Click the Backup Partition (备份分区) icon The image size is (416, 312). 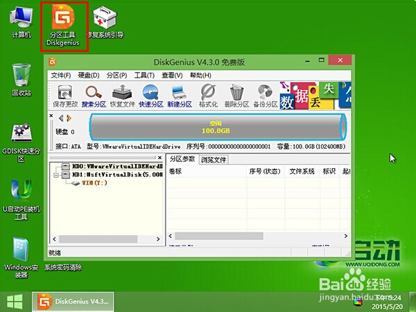[266, 95]
